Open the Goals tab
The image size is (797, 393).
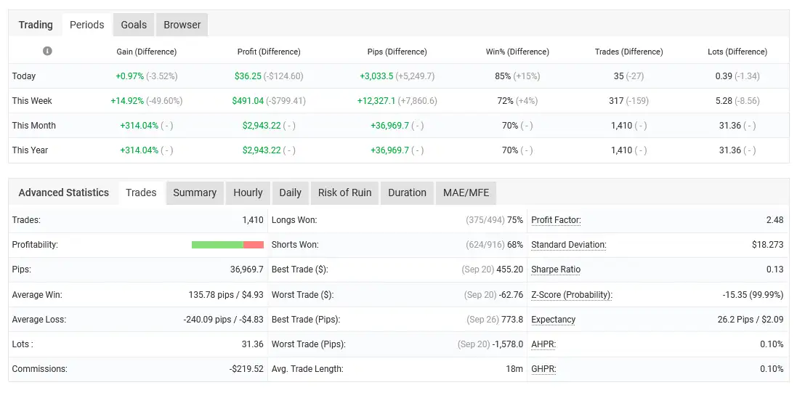coord(134,25)
